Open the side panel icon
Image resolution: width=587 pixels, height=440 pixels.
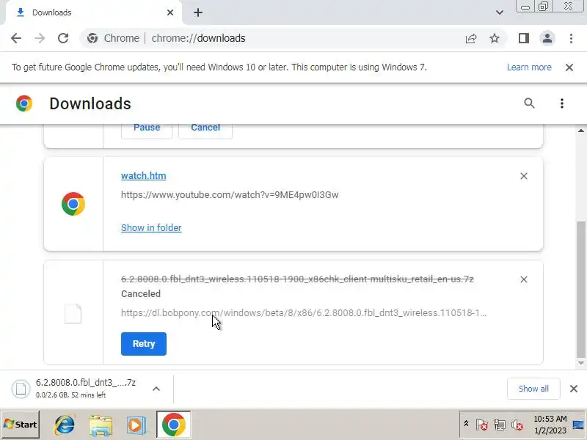pyautogui.click(x=524, y=38)
